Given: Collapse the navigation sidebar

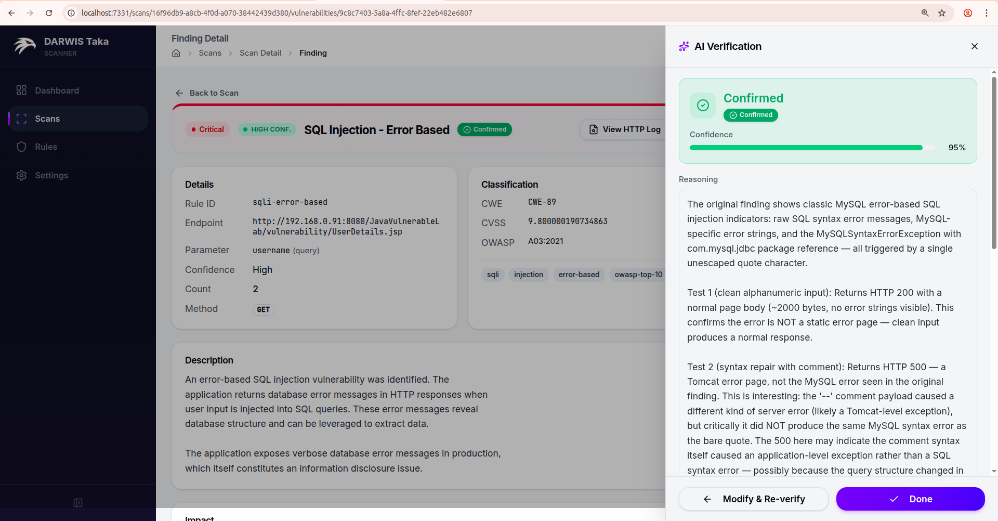Looking at the screenshot, I should [77, 503].
